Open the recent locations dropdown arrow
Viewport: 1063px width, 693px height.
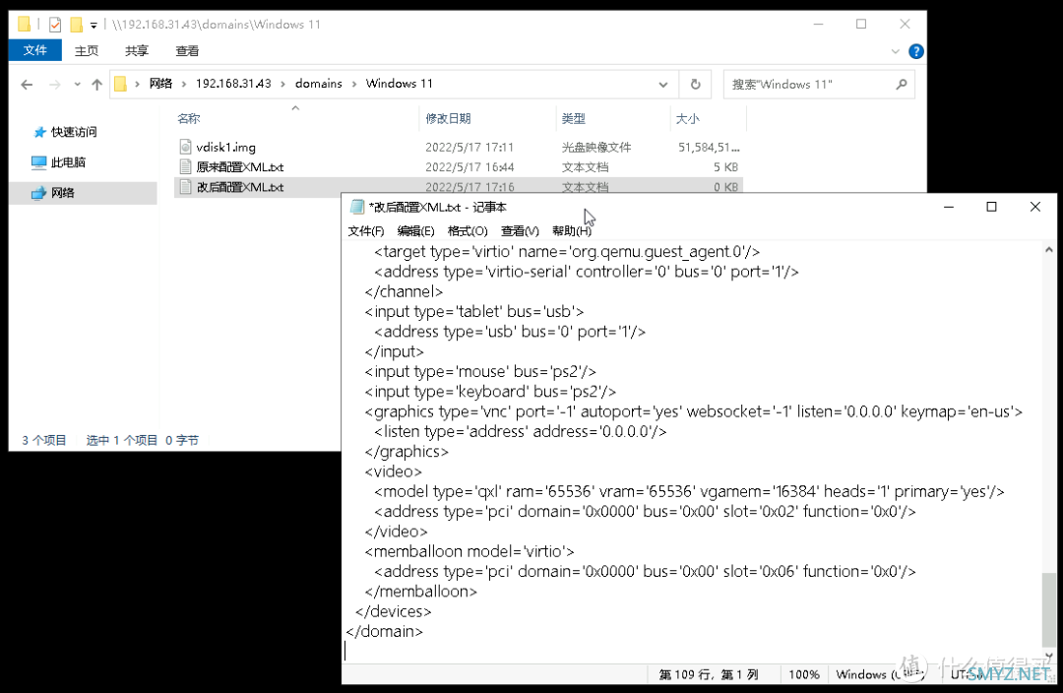tap(77, 85)
